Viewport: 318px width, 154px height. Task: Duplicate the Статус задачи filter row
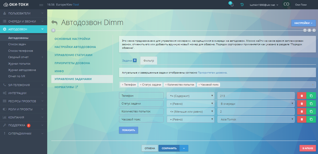(311, 104)
